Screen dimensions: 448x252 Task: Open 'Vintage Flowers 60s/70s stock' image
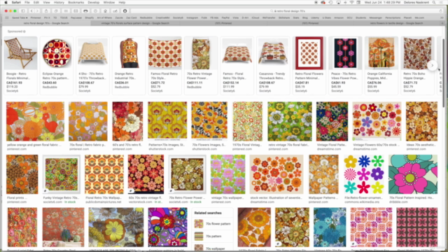click(x=377, y=121)
